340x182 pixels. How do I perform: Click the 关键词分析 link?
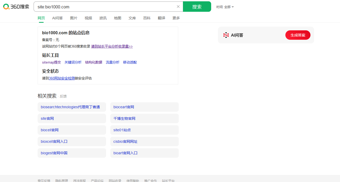[x=73, y=62]
